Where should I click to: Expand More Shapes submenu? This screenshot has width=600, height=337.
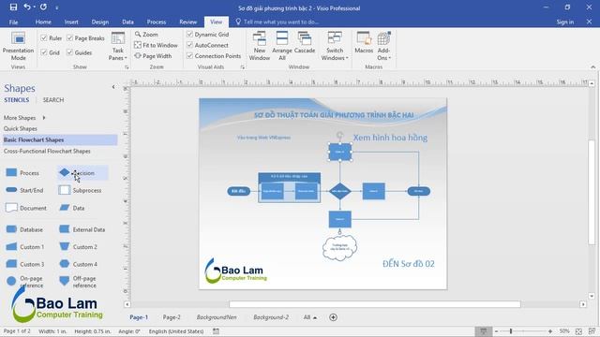24,118
